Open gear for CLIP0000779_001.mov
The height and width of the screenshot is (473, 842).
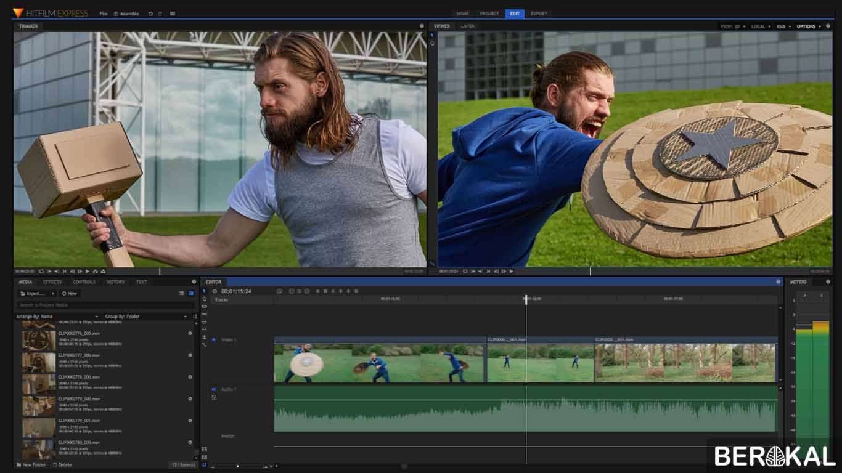click(x=190, y=421)
